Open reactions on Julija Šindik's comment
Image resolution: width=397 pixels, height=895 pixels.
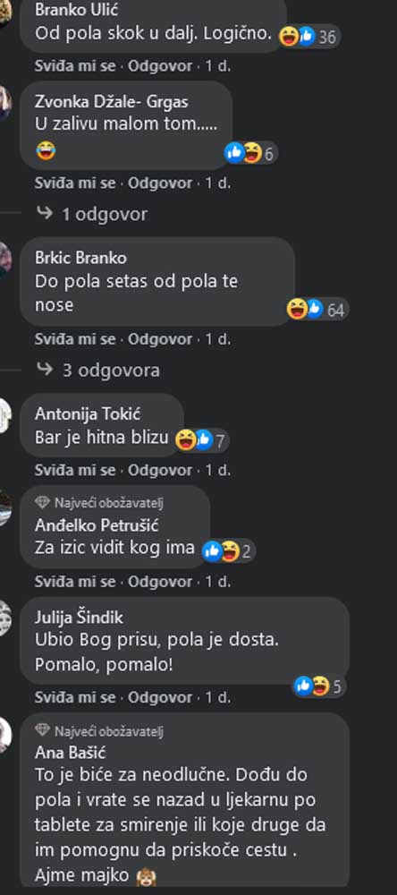tap(320, 686)
